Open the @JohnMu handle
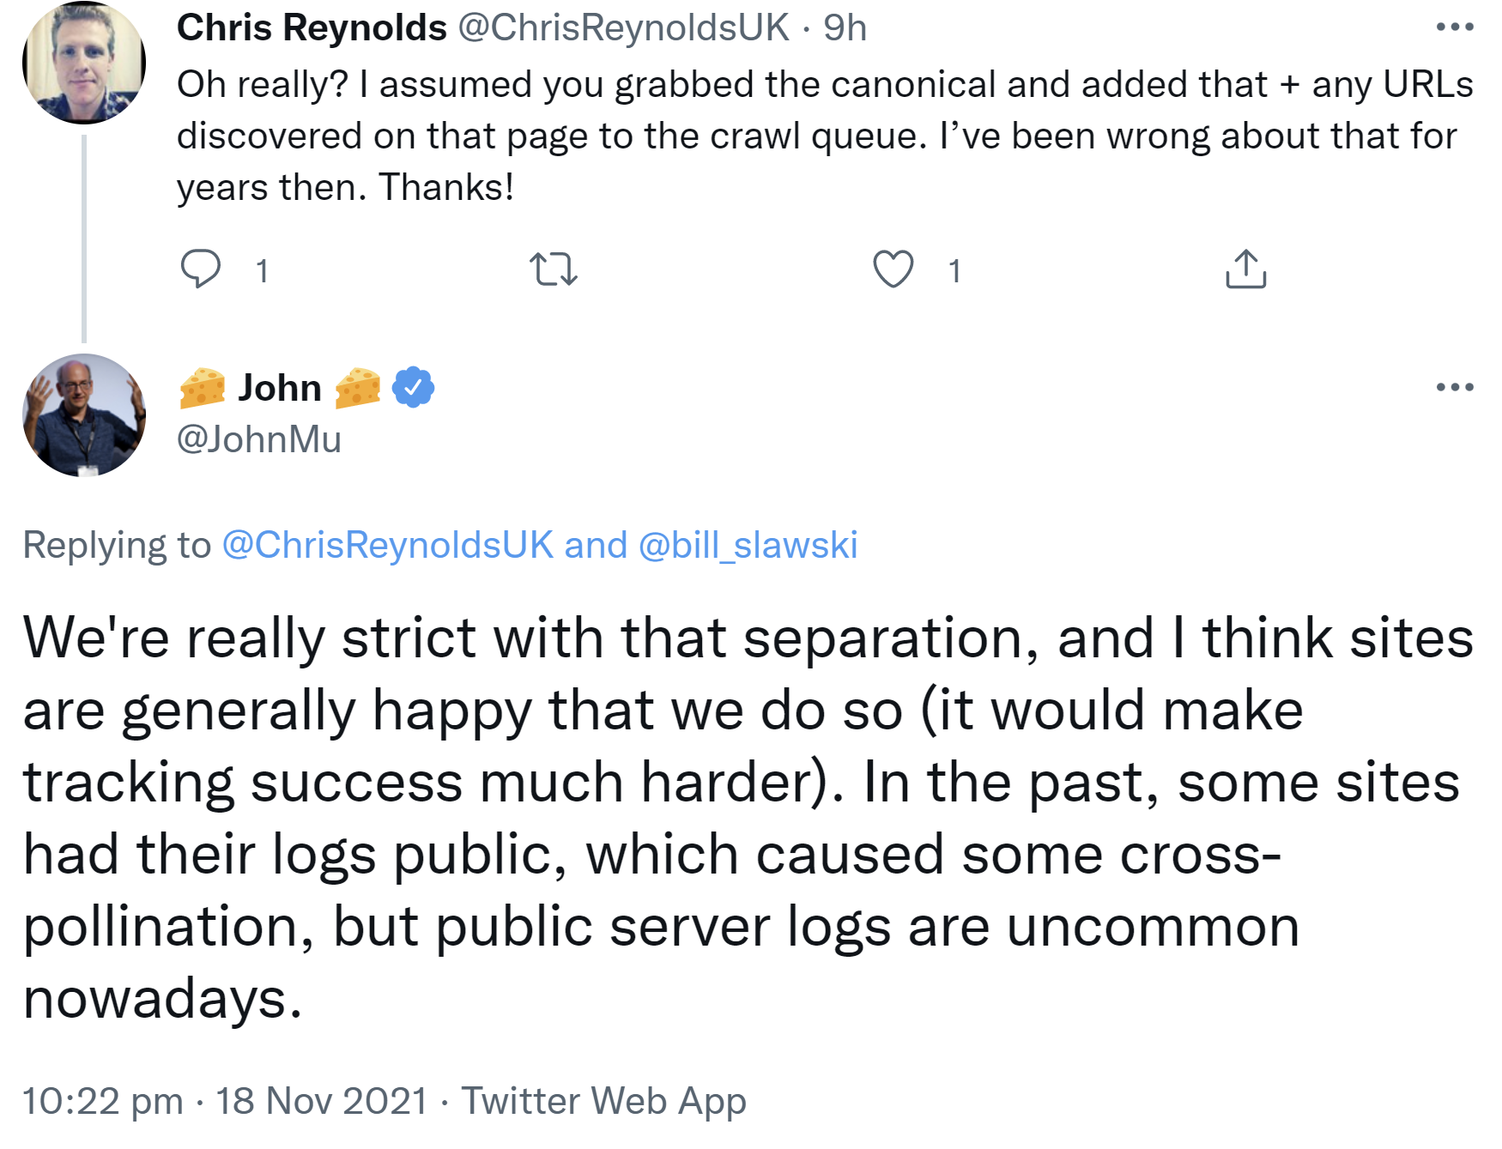 [259, 439]
